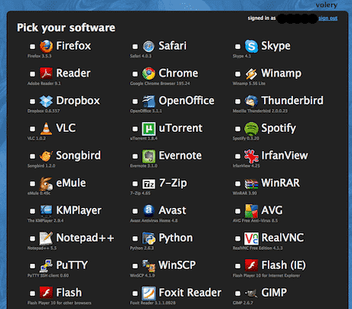
Task: Check the Python checkbox
Action: click(x=135, y=238)
